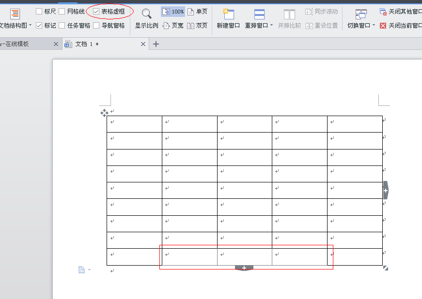The height and width of the screenshot is (299, 422).
Task: Click the table move handle
Action: click(105, 113)
